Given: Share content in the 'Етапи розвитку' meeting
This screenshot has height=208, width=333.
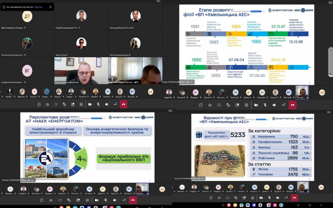Looking at the screenshot, I should point(219,105).
